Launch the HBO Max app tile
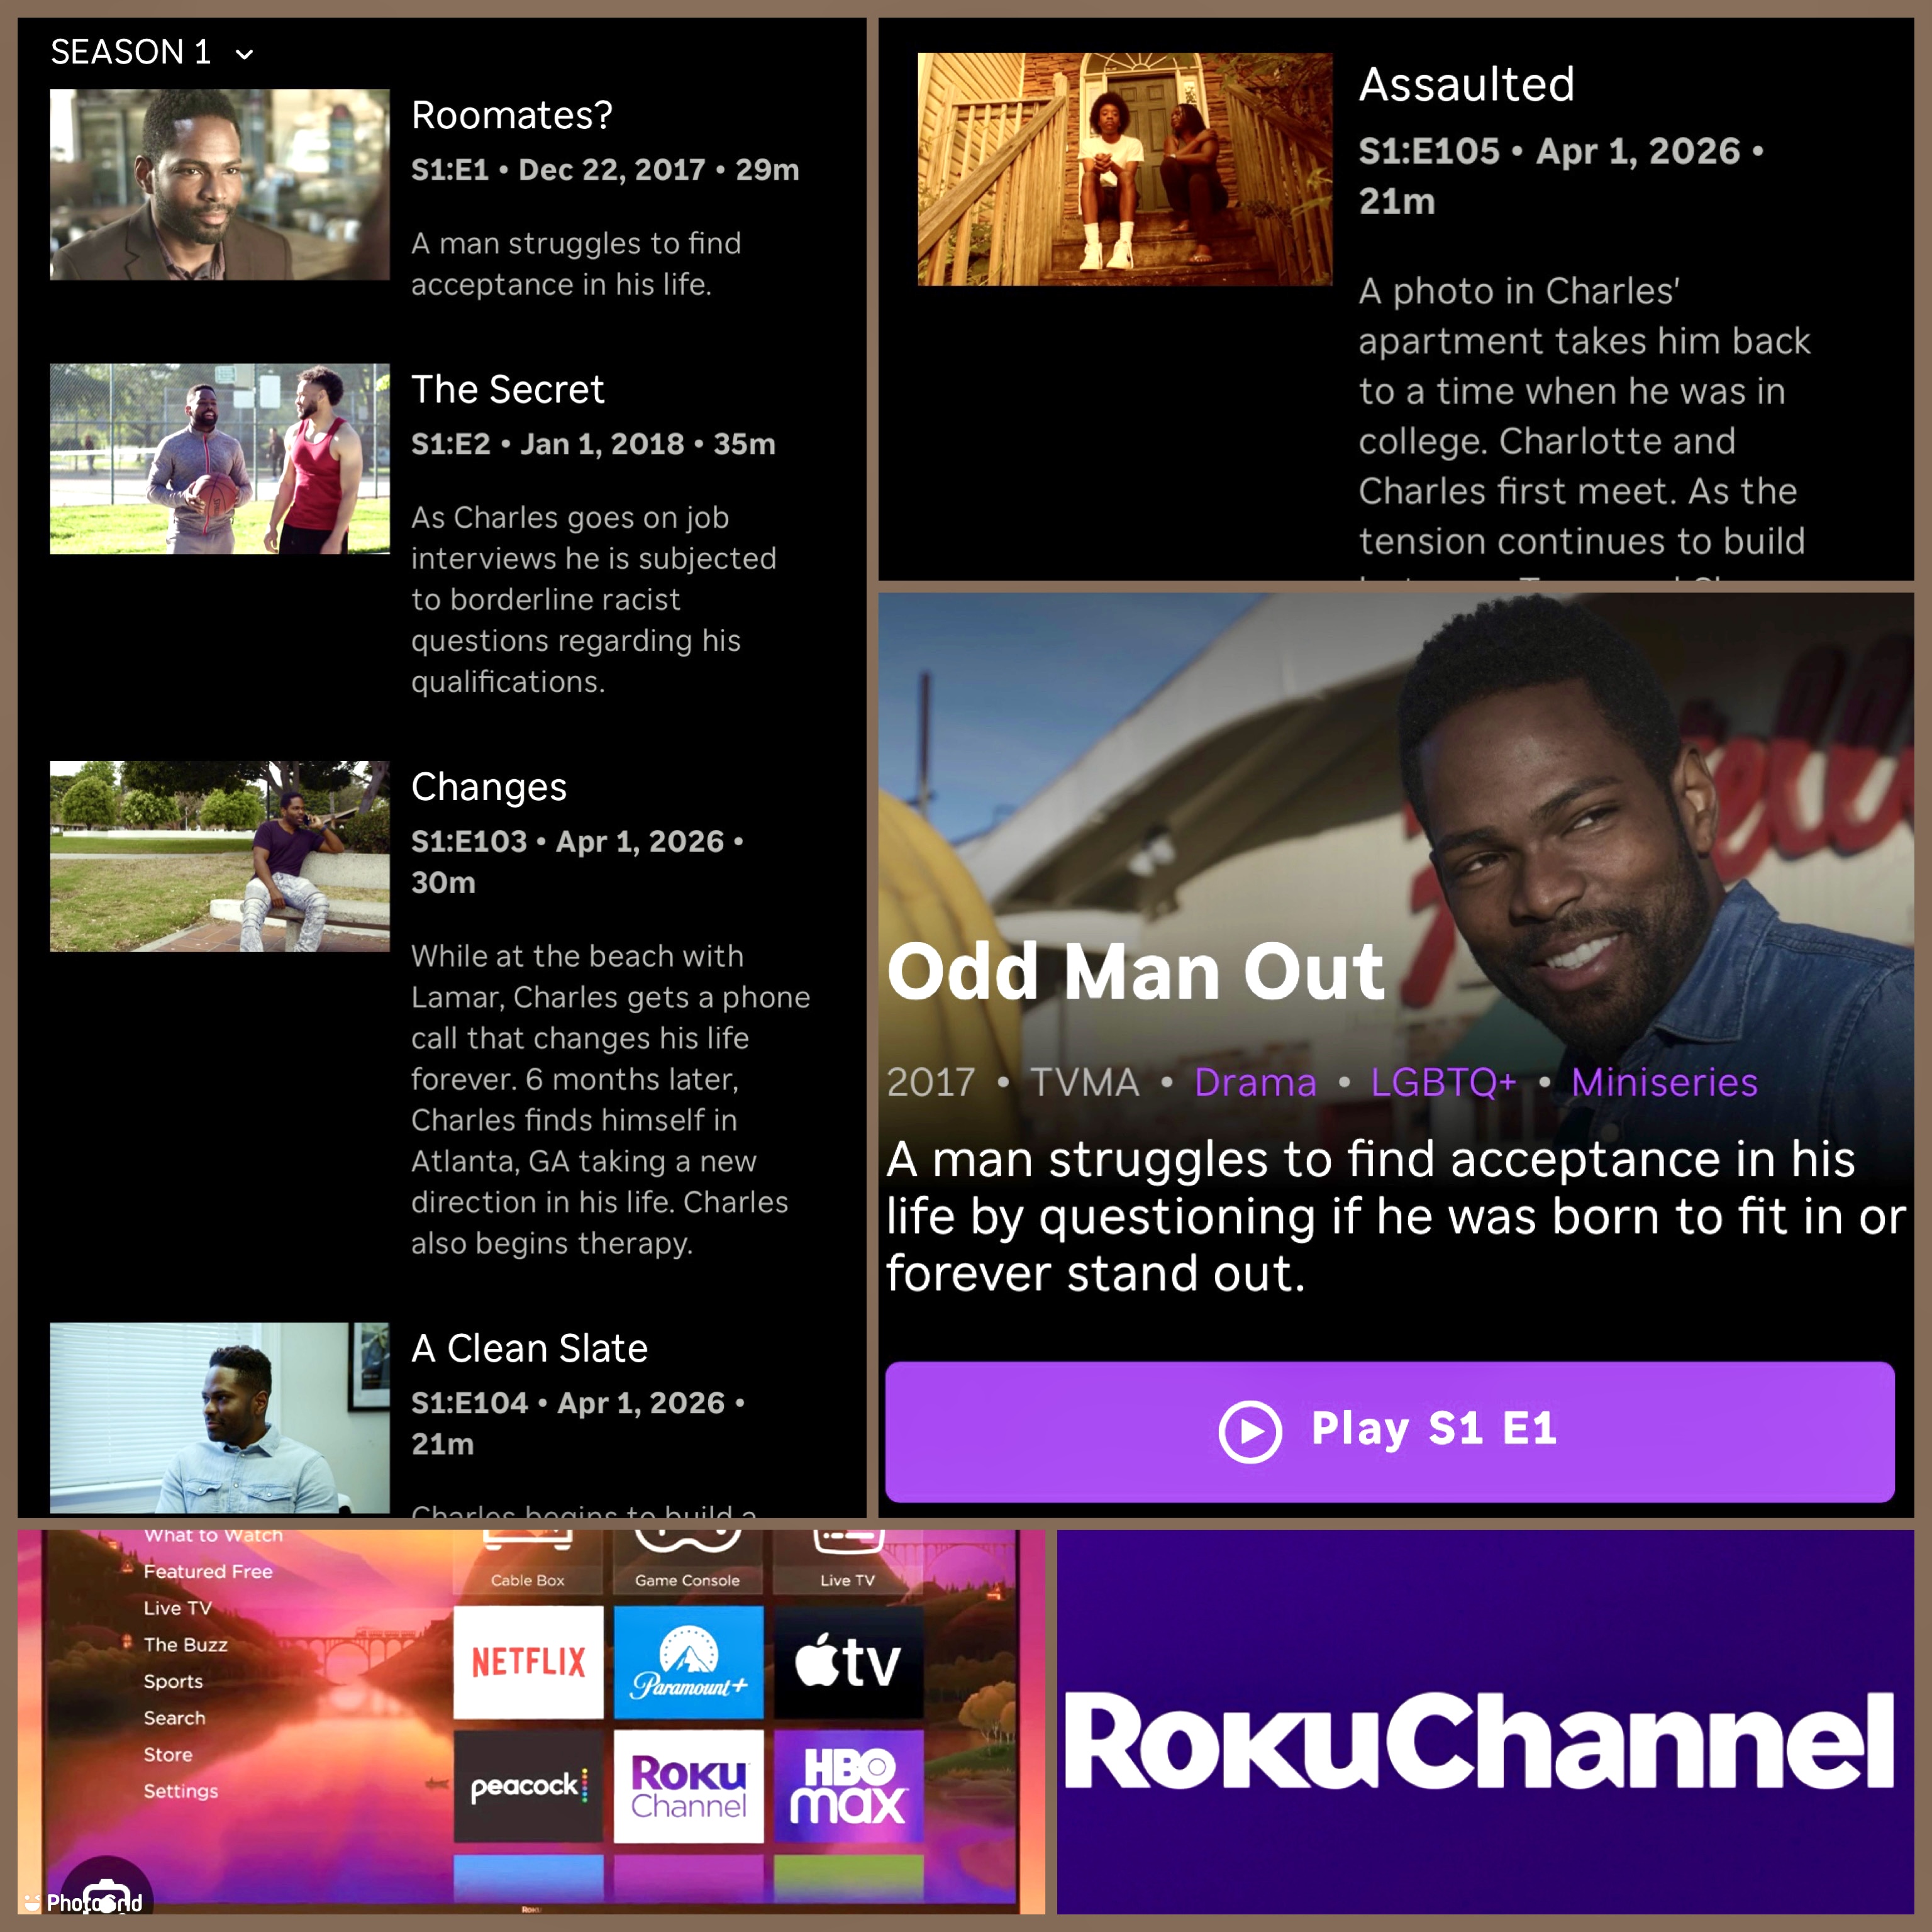The image size is (1932, 1932). point(848,1786)
